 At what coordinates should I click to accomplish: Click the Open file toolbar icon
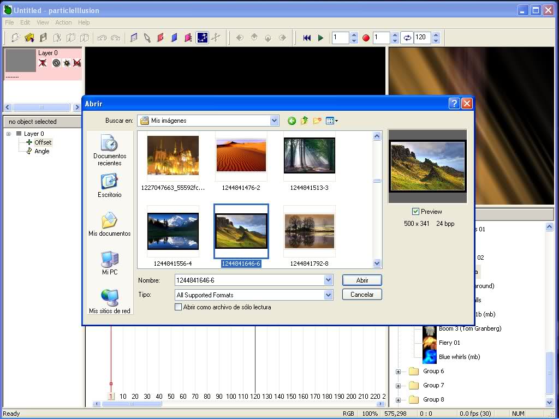tap(29, 38)
